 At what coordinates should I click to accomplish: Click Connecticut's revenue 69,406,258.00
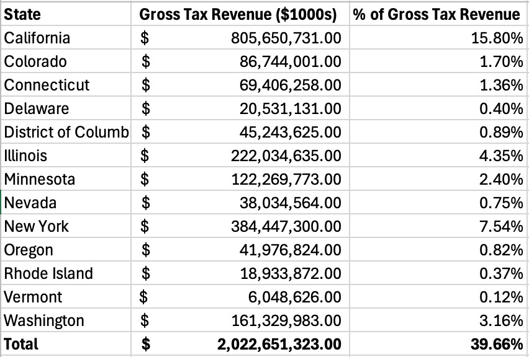pyautogui.click(x=290, y=86)
